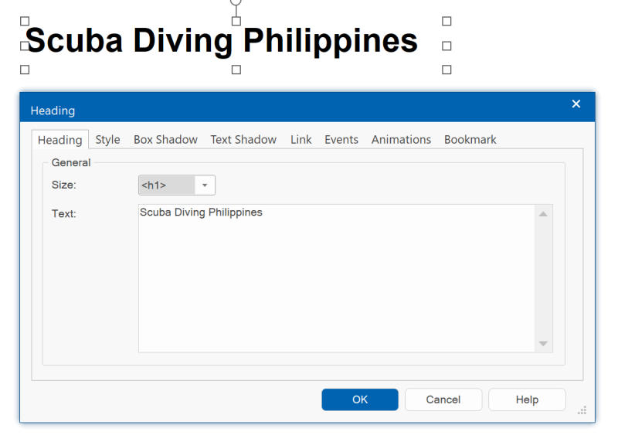Click the bottom-center selection handle

(236, 70)
